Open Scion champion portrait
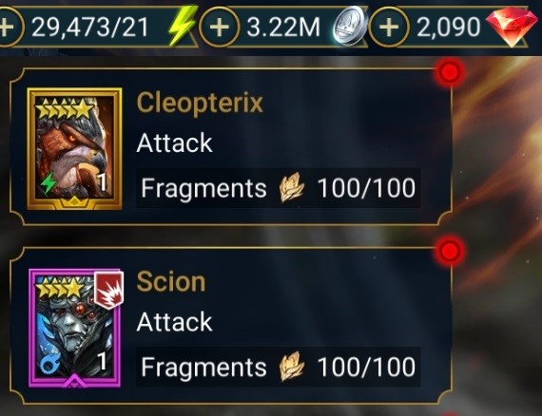Viewport: 542px width, 416px height. 75,328
